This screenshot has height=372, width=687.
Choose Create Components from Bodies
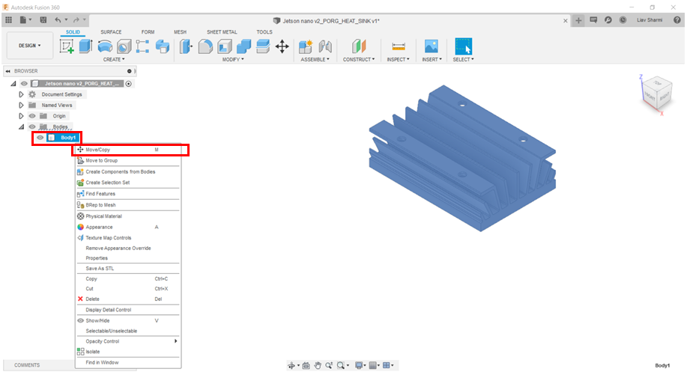(128, 171)
